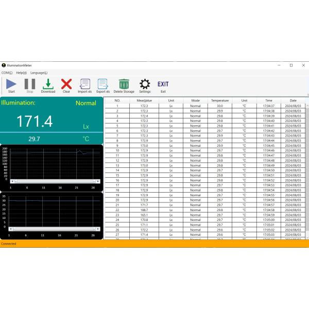Click the Delete Storage trash icon
This screenshot has height=309, width=309.
(124, 84)
